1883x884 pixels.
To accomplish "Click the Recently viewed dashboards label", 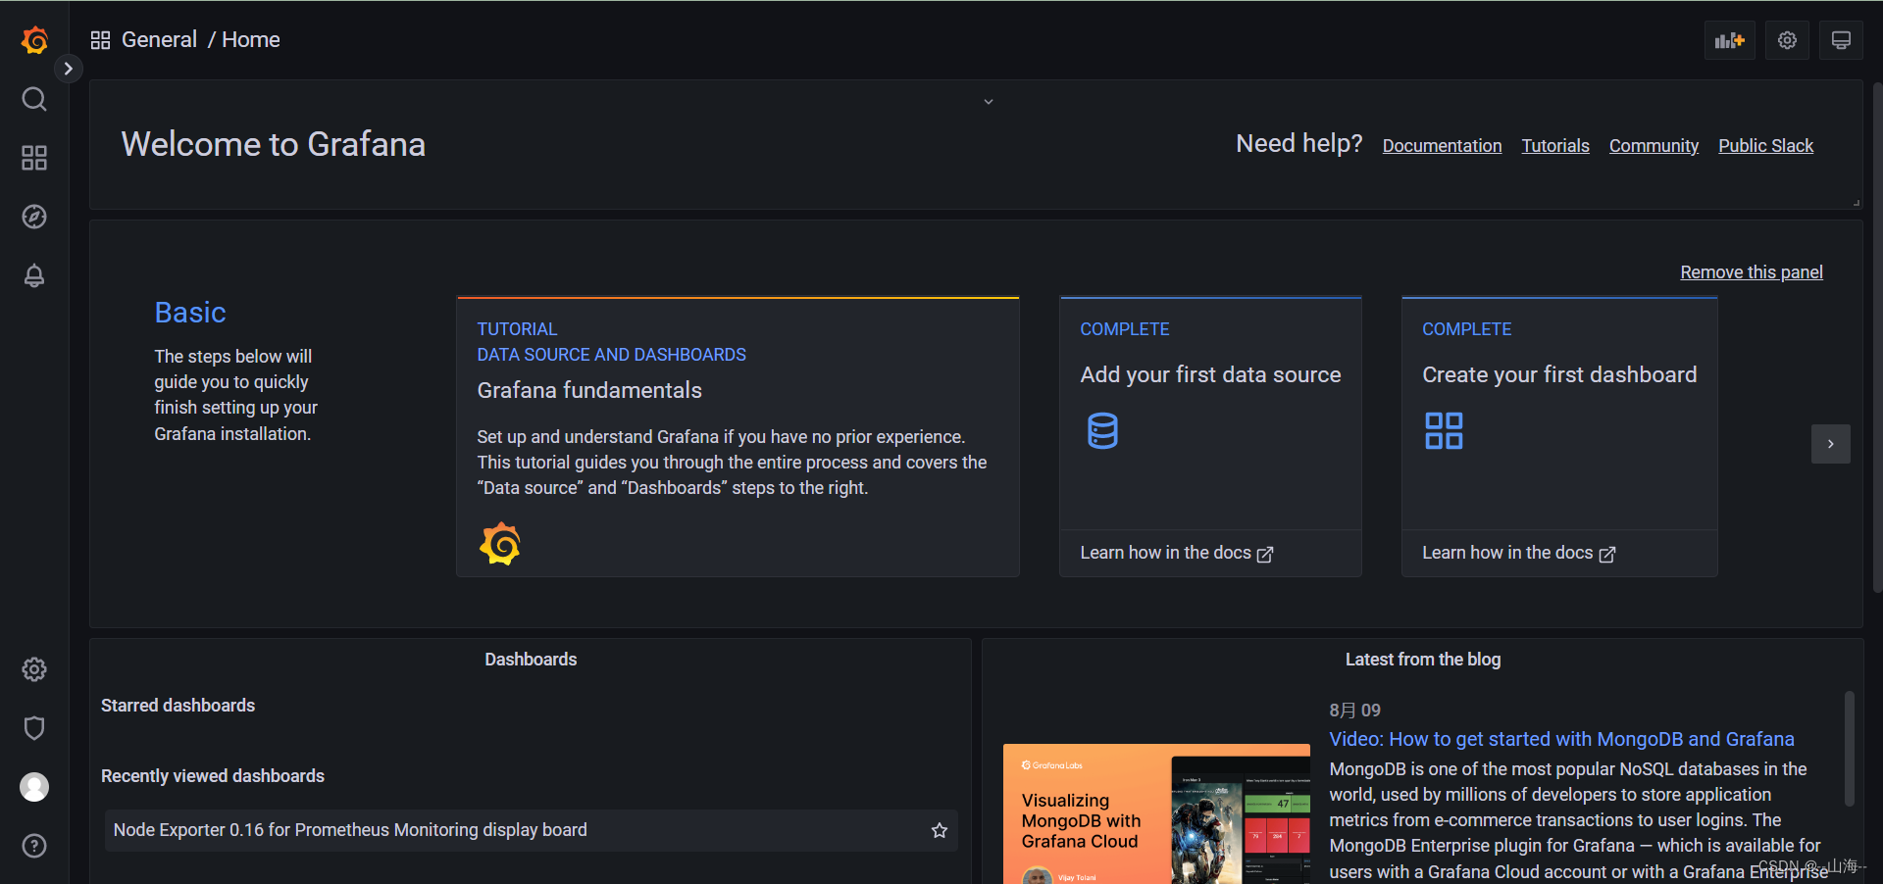I will [213, 776].
